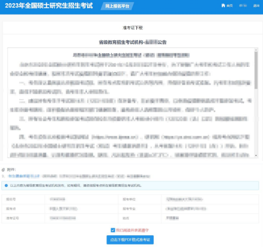Click the paperclip icon beside 附件
This screenshot has width=263, height=247.
point(3,170)
